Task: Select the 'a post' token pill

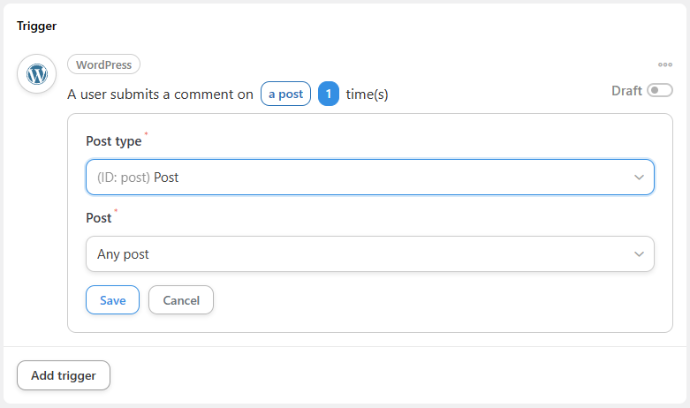Action: pyautogui.click(x=285, y=94)
